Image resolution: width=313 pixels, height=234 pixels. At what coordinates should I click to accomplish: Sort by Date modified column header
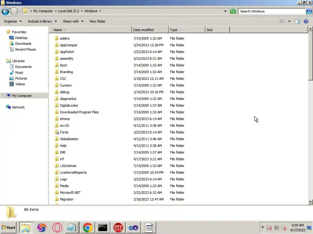(x=150, y=30)
